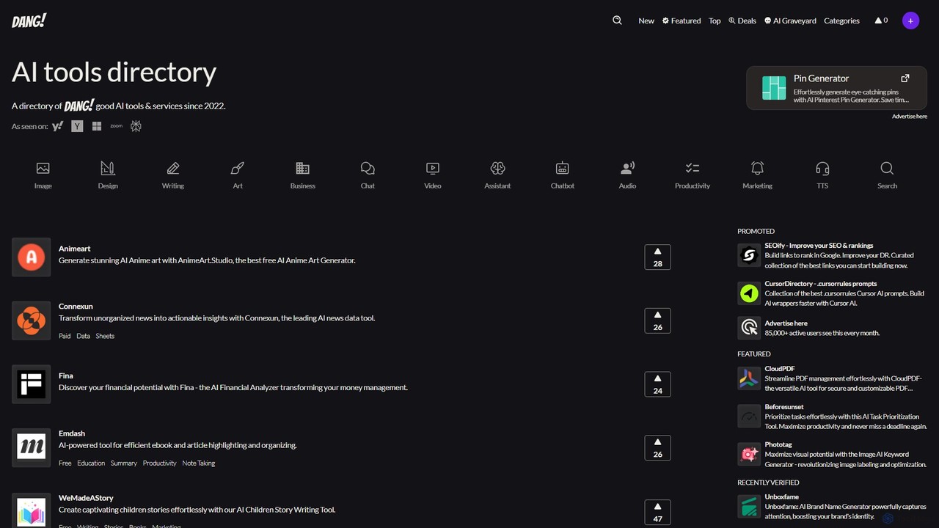
Task: Click the Advertise here cursor icon in Promoted
Action: (x=749, y=328)
